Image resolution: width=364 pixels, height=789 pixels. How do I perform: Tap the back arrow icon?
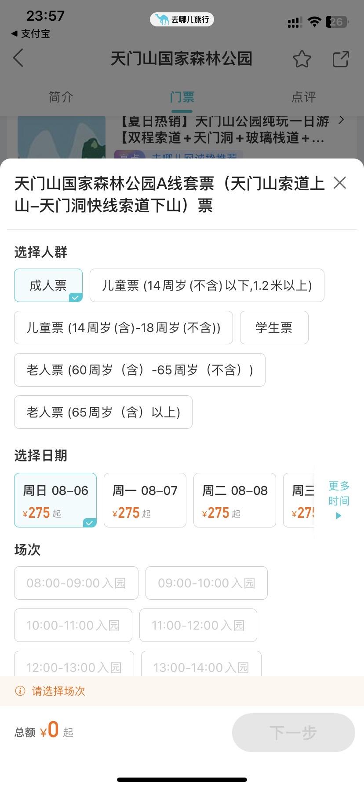[18, 59]
